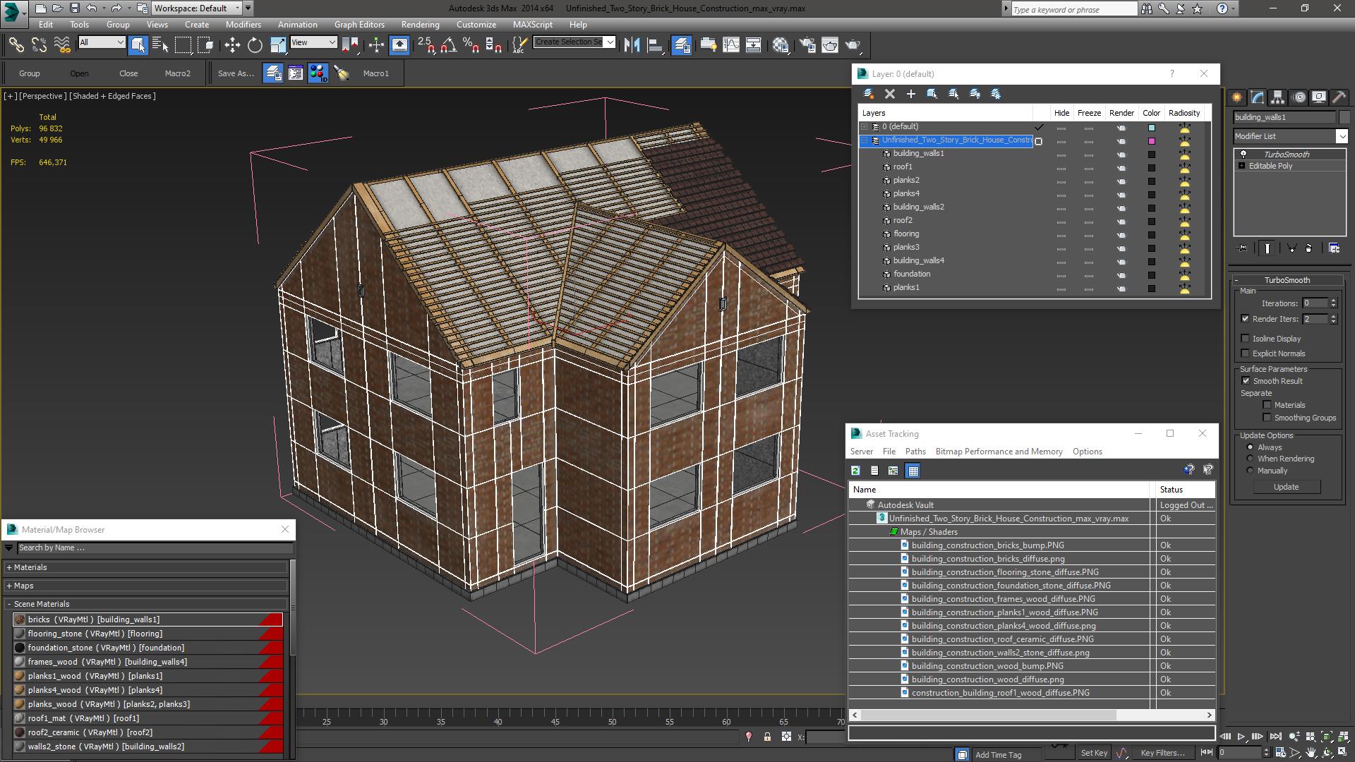Open the Modifiers menu in menu bar
This screenshot has height=762, width=1355.
point(243,24)
